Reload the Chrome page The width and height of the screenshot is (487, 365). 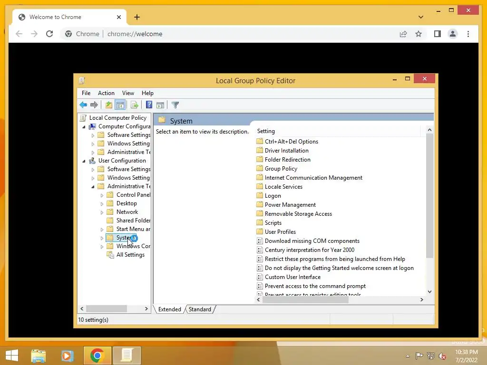49,34
